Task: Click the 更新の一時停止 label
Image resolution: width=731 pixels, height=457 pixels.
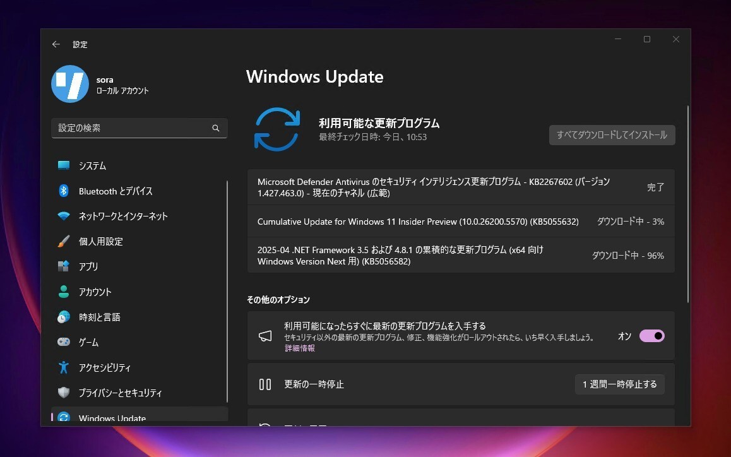Action: tap(314, 384)
